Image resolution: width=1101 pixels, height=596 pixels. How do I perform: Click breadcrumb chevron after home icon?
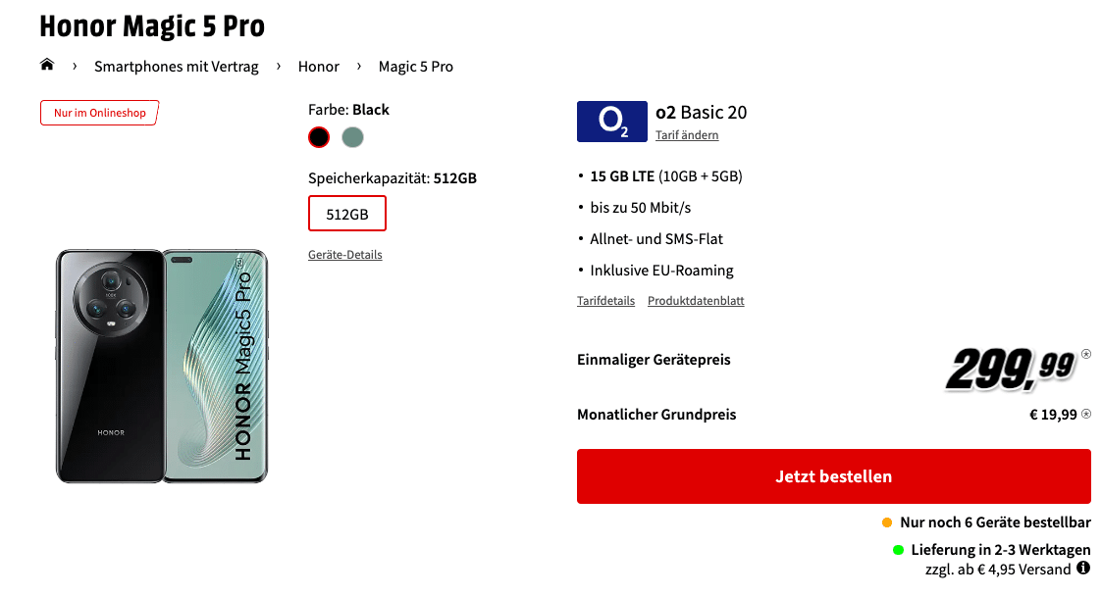point(75,66)
